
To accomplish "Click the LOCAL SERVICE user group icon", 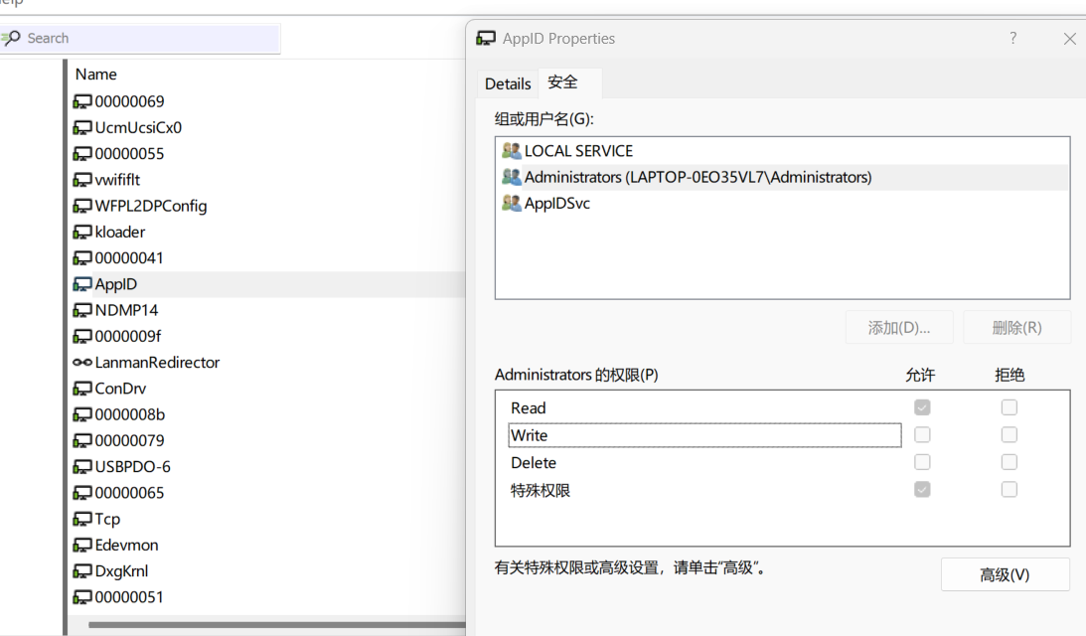I will coord(512,151).
